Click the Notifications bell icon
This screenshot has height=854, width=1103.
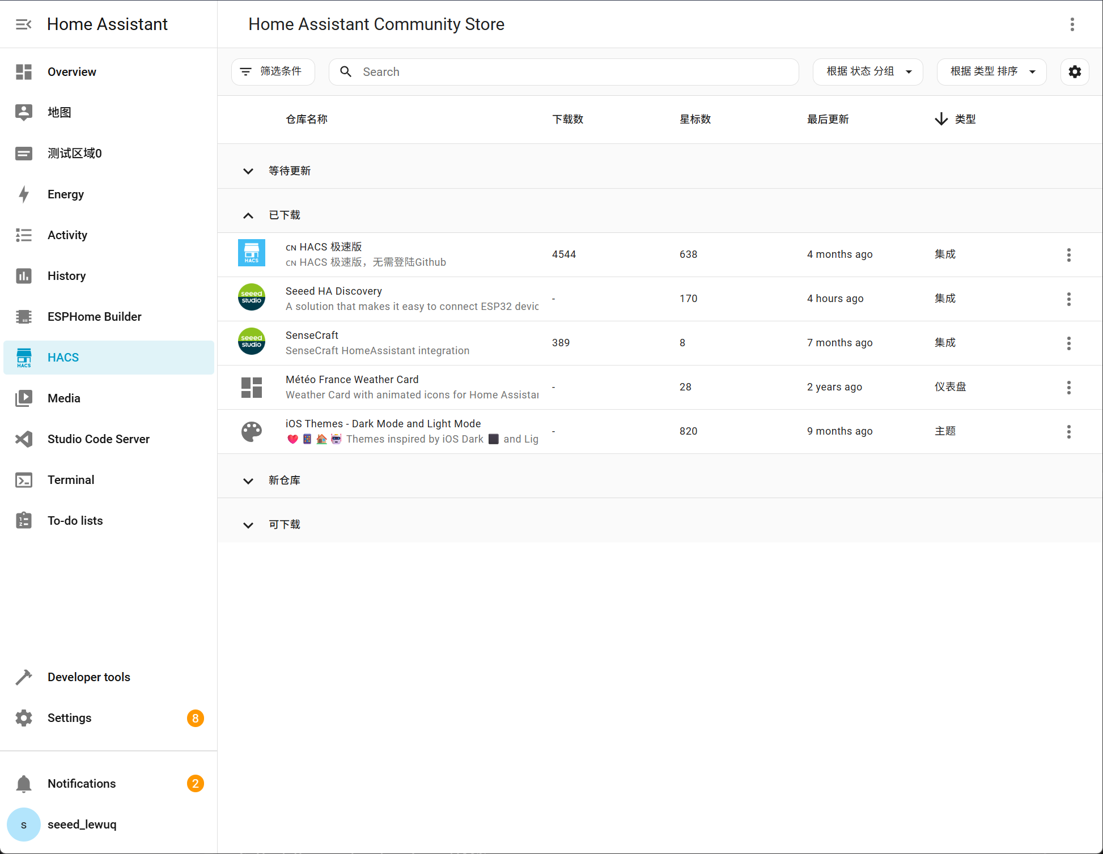pos(24,784)
